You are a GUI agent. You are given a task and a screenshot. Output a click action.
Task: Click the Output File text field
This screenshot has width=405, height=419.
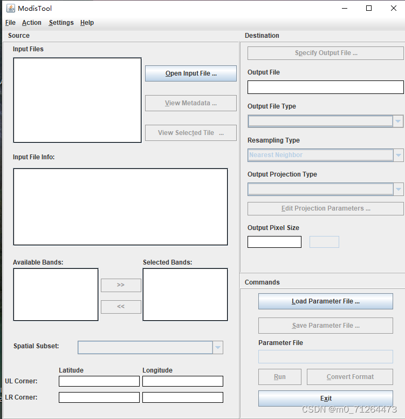click(326, 87)
